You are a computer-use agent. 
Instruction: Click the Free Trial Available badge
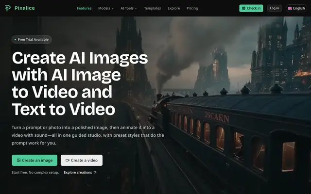32,40
